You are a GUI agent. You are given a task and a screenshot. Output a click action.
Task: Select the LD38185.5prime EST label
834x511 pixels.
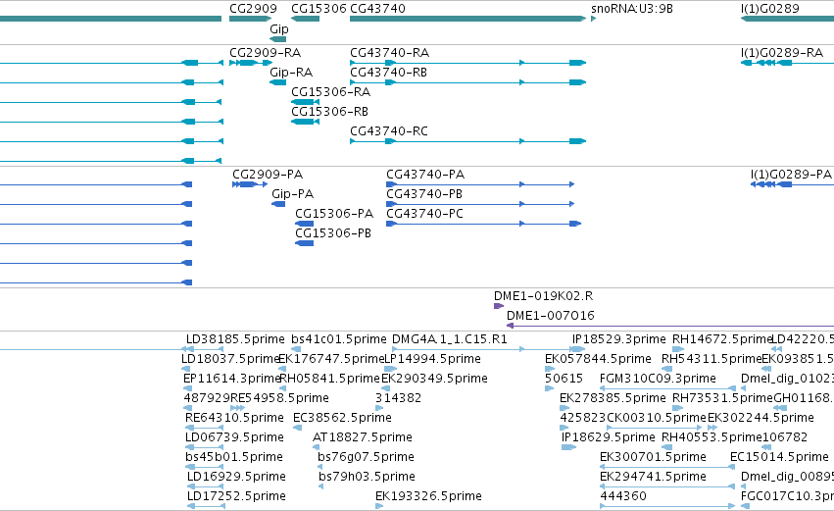[x=235, y=339]
